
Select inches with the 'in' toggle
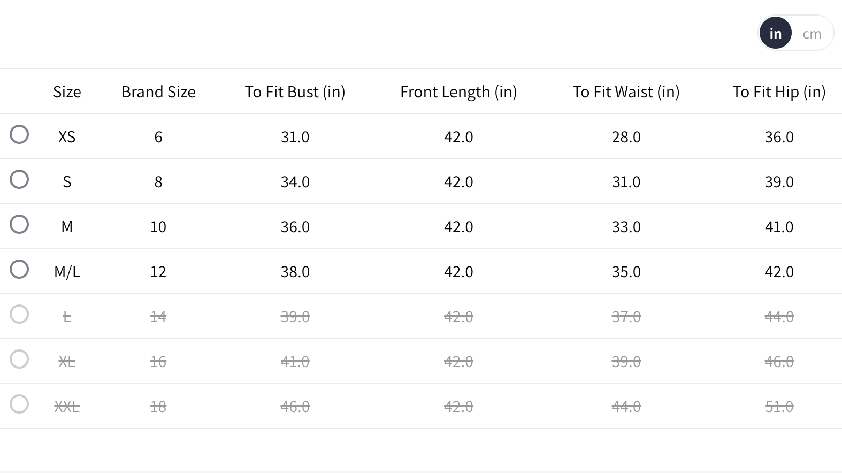[x=775, y=33]
